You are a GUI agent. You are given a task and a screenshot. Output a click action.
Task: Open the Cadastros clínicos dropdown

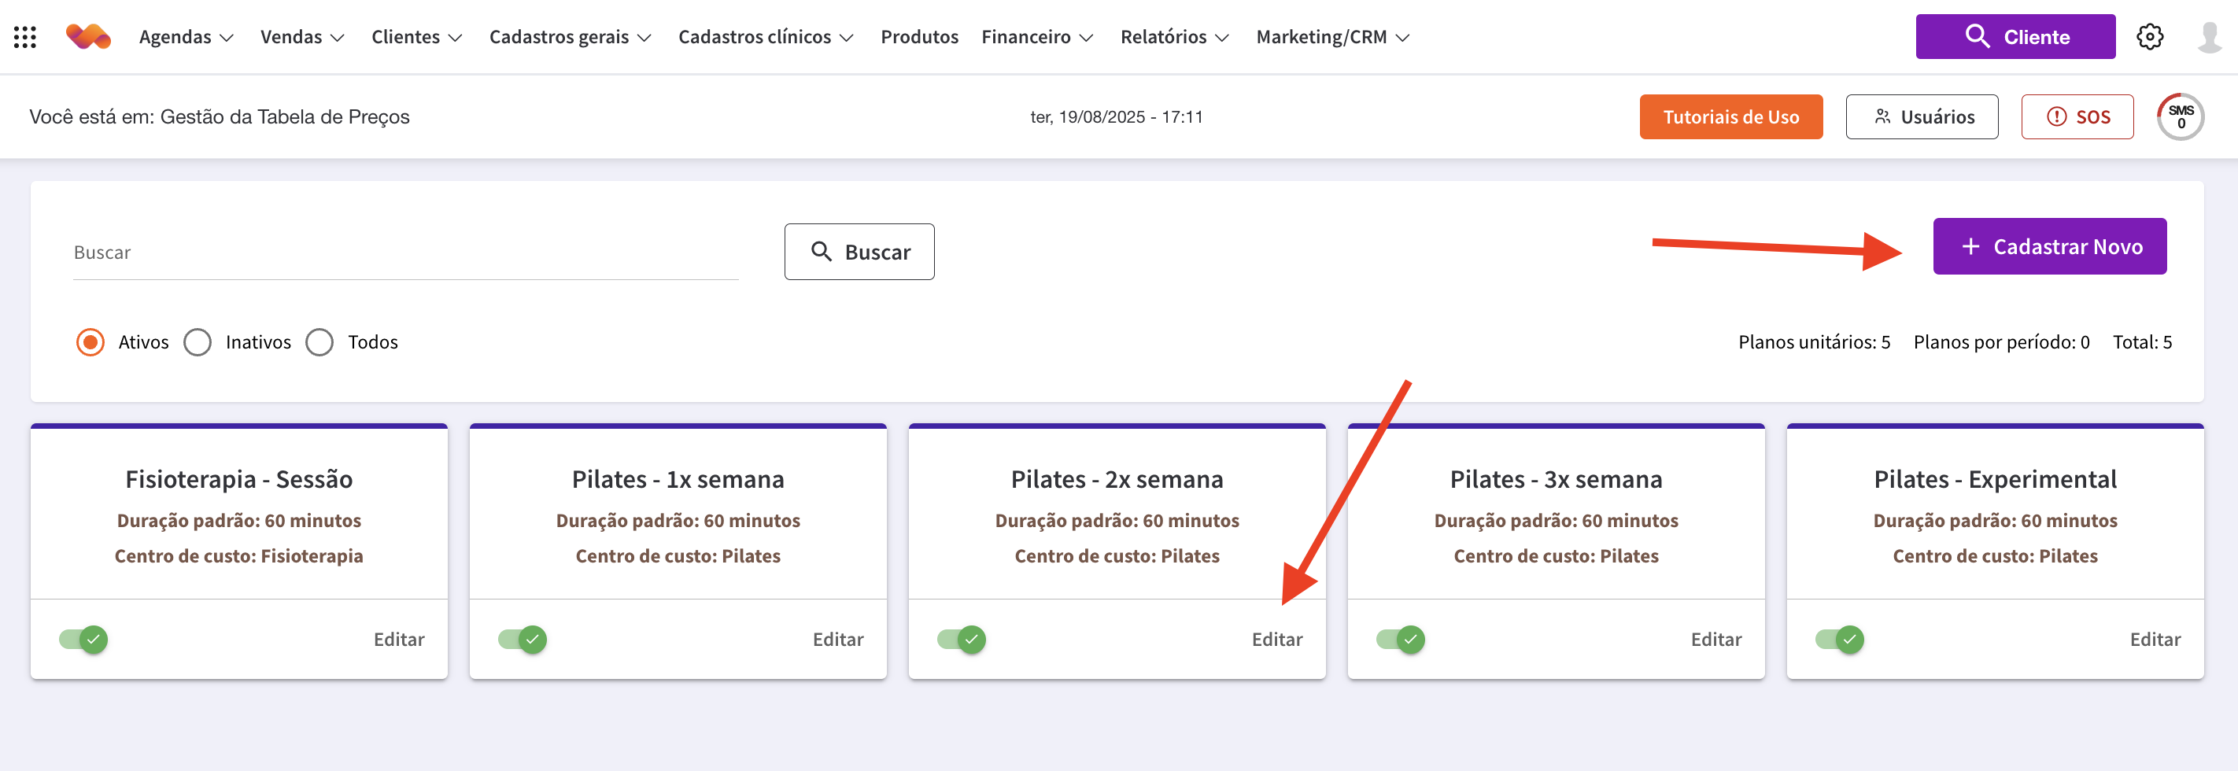click(x=766, y=36)
